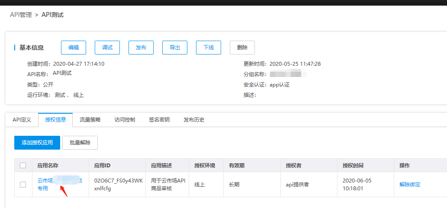Click the 添加授权应用 button
Viewport: 447px width, 208px height.
(x=37, y=143)
